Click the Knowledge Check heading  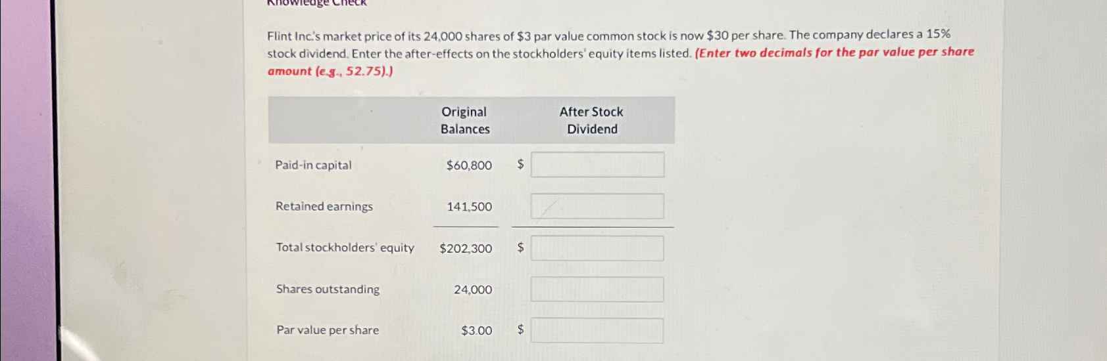316,3
